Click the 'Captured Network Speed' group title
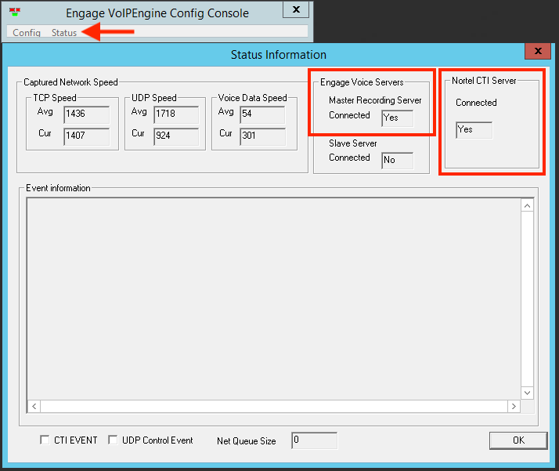Screen dimensions: 559x471 point(70,82)
